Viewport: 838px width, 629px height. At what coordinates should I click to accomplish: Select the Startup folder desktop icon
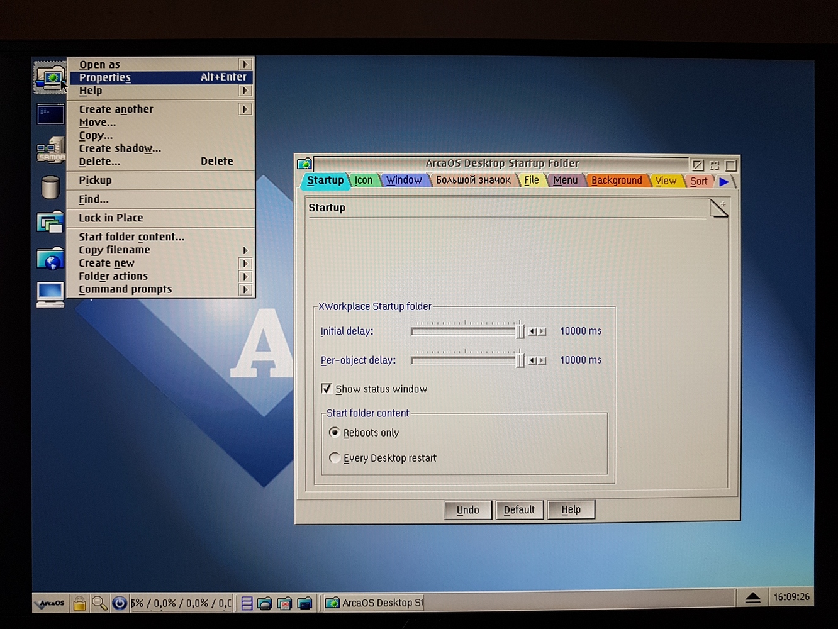pyautogui.click(x=50, y=77)
